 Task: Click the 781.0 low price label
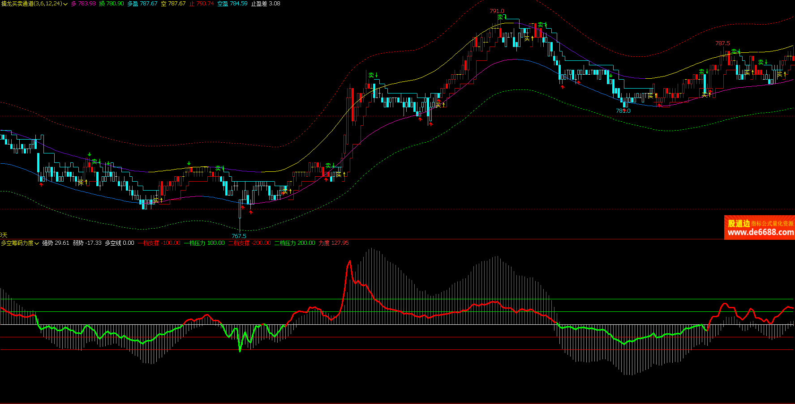623,111
